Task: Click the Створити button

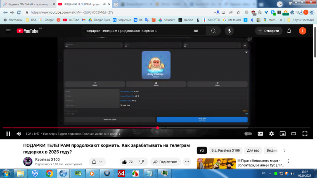Action: point(269,31)
